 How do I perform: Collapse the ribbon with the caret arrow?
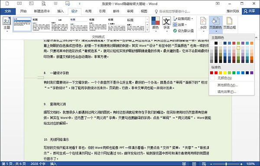point(256,38)
